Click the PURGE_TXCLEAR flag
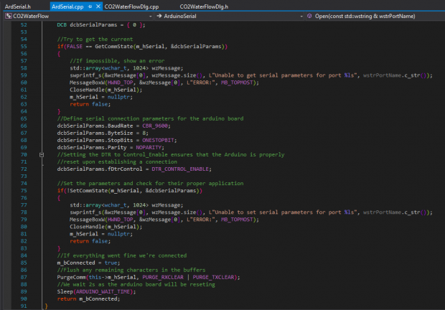 [x=213, y=277]
